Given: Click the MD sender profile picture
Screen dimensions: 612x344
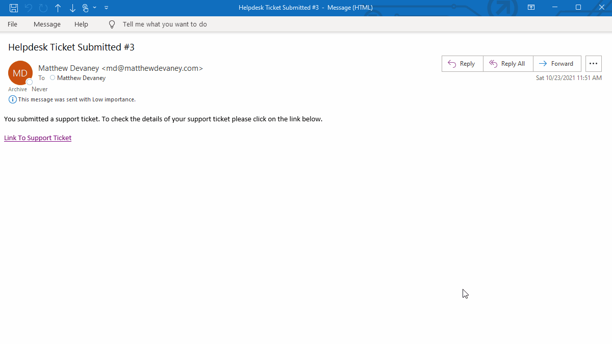Looking at the screenshot, I should point(20,72).
